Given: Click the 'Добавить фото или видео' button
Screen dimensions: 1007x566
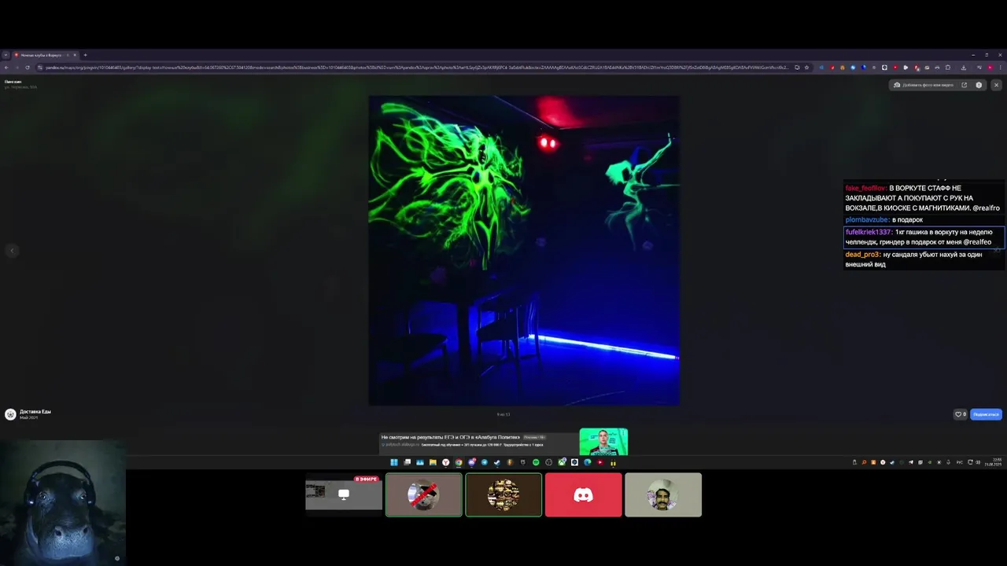Looking at the screenshot, I should [x=924, y=85].
